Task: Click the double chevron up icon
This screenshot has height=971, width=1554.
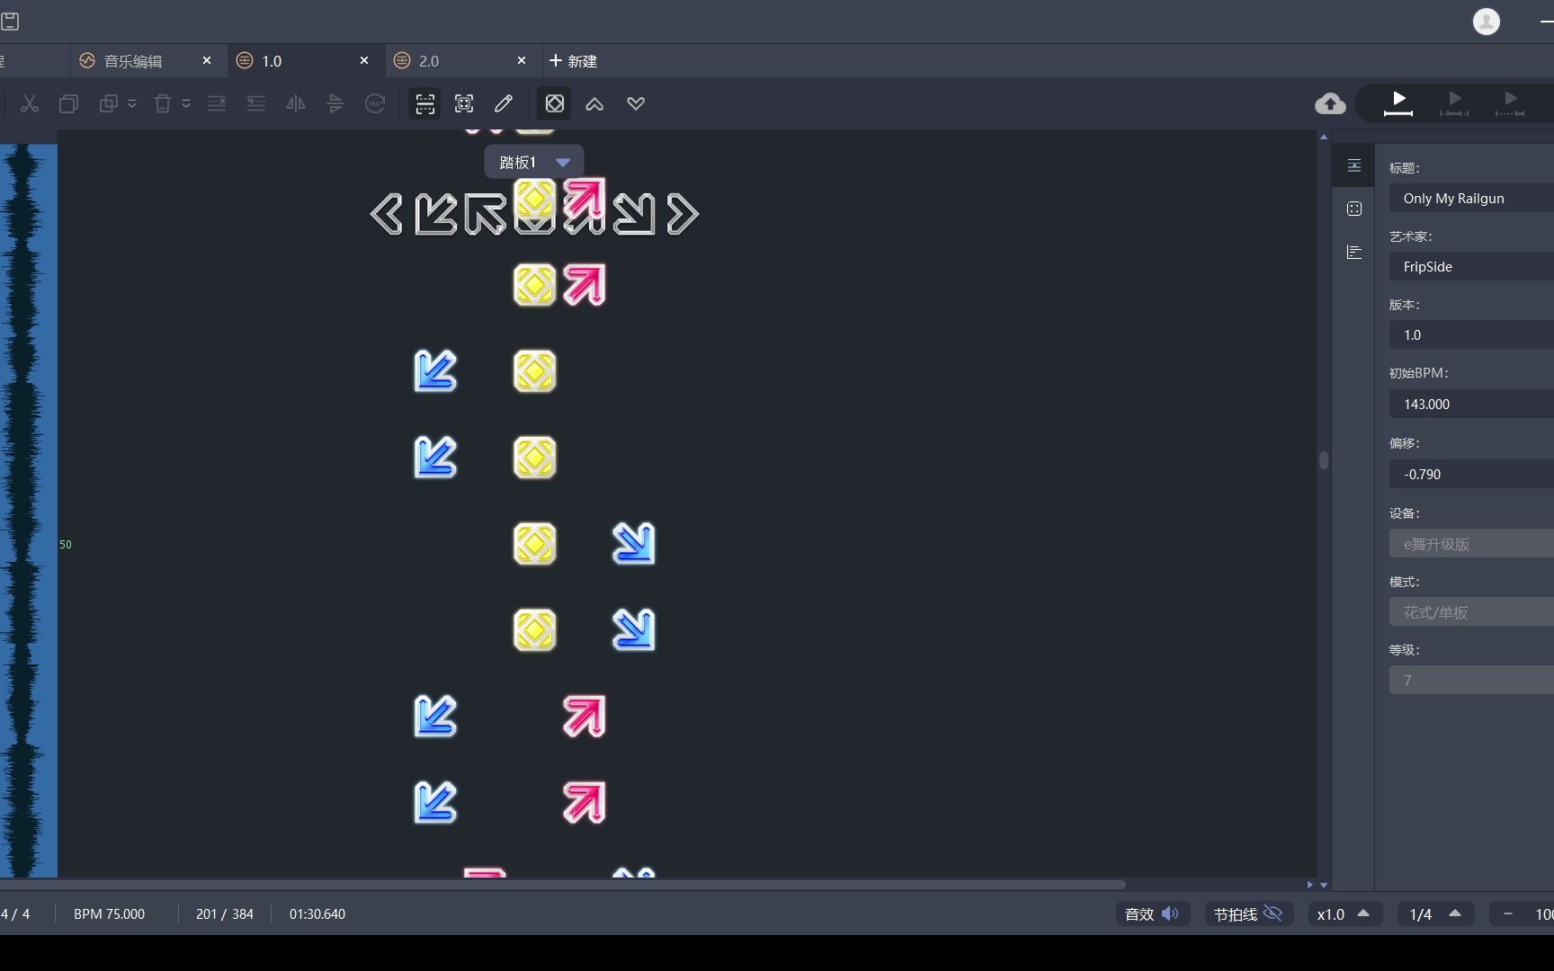Action: tap(594, 103)
